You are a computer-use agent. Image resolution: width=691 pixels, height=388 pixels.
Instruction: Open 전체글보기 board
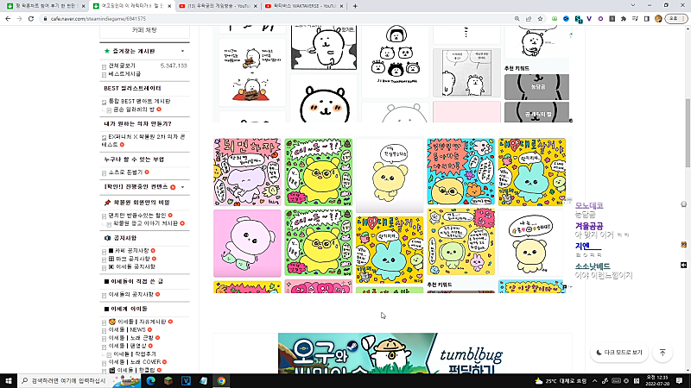[x=122, y=66]
